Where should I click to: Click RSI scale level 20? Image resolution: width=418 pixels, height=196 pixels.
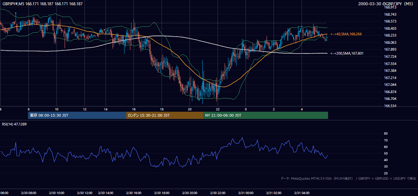click(386, 173)
